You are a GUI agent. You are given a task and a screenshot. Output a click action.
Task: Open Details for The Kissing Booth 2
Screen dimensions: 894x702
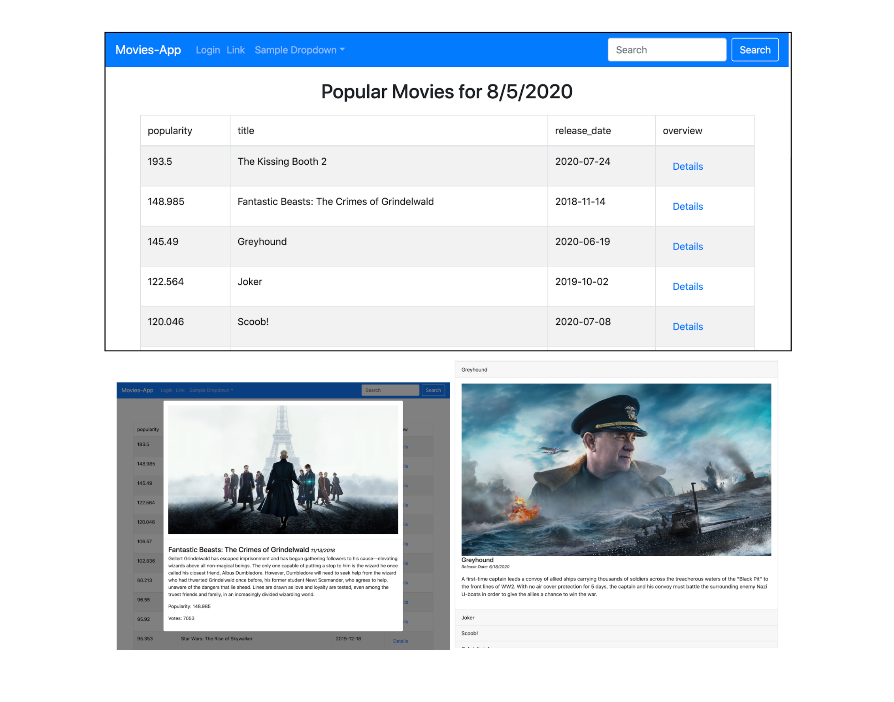click(687, 167)
